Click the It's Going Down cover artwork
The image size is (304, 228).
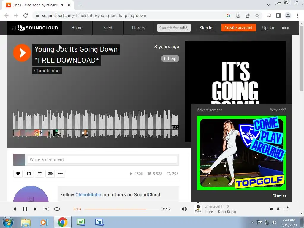[x=235, y=72]
